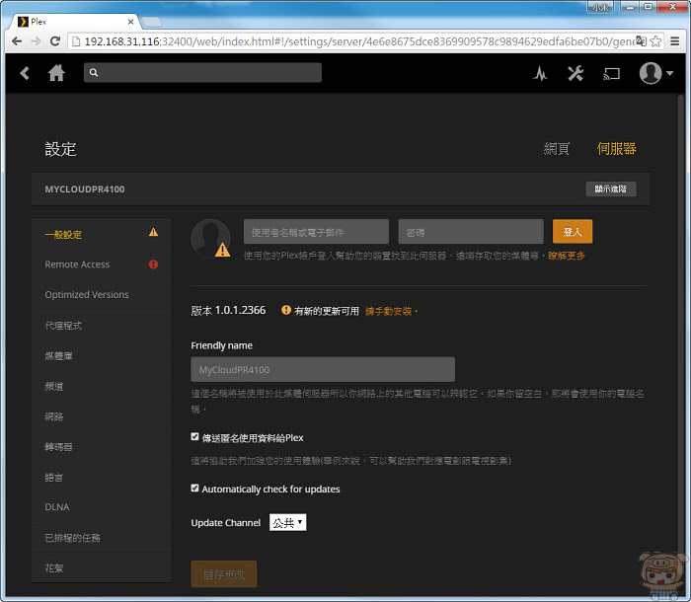Click 請手動安裝 update link
The height and width of the screenshot is (602, 691).
(389, 311)
